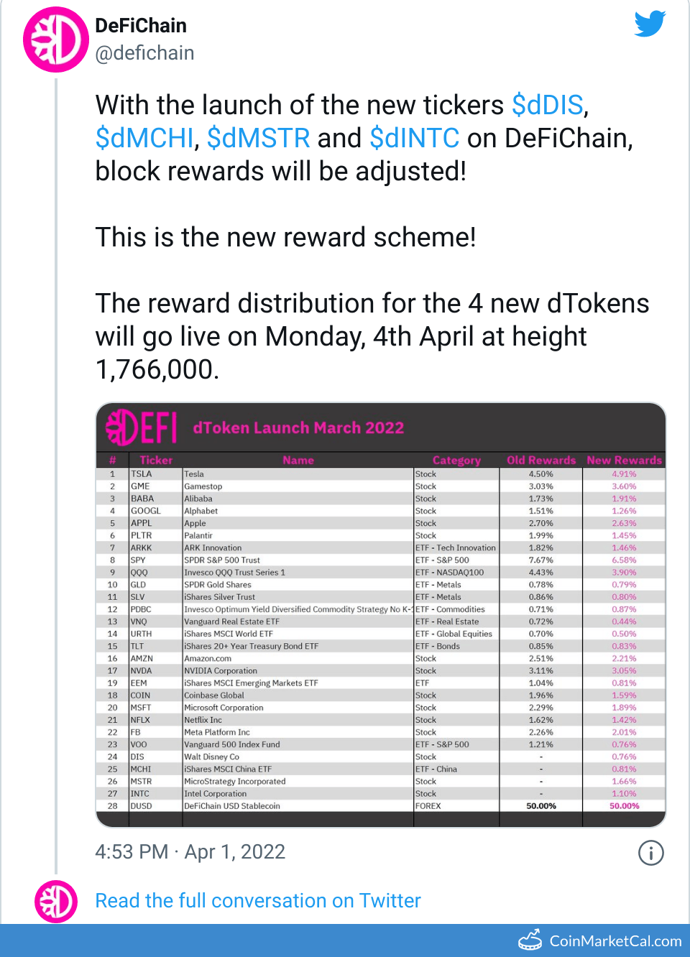
Task: Open the @defichain handle
Action: (x=144, y=53)
